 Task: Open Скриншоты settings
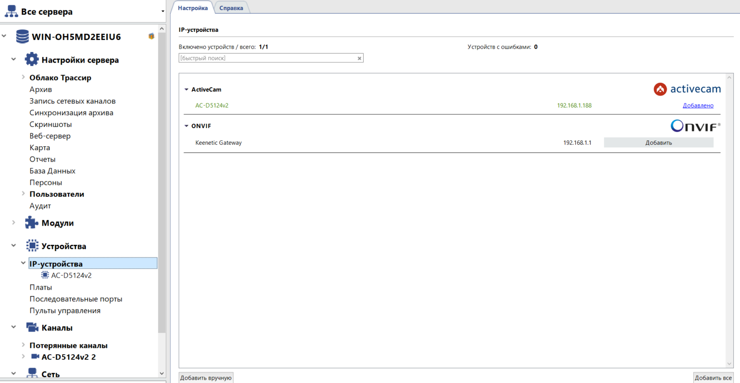point(51,124)
